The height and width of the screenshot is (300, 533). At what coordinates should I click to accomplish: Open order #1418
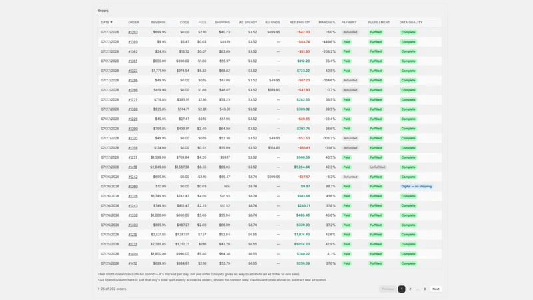point(133,167)
